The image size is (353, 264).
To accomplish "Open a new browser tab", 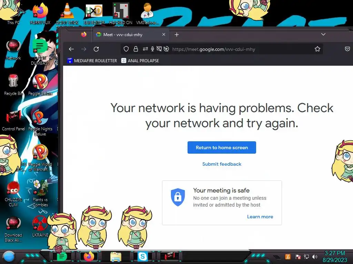I will (x=177, y=35).
